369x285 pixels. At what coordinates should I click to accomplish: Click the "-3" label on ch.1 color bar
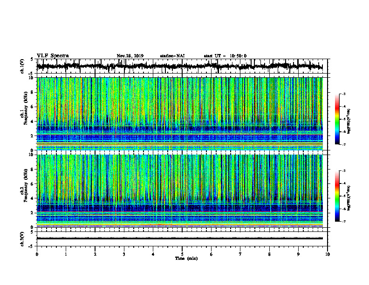(x=344, y=94)
